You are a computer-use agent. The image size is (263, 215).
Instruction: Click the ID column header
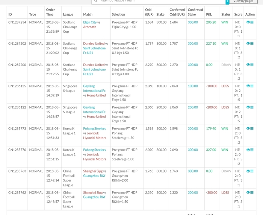(x=10, y=14)
